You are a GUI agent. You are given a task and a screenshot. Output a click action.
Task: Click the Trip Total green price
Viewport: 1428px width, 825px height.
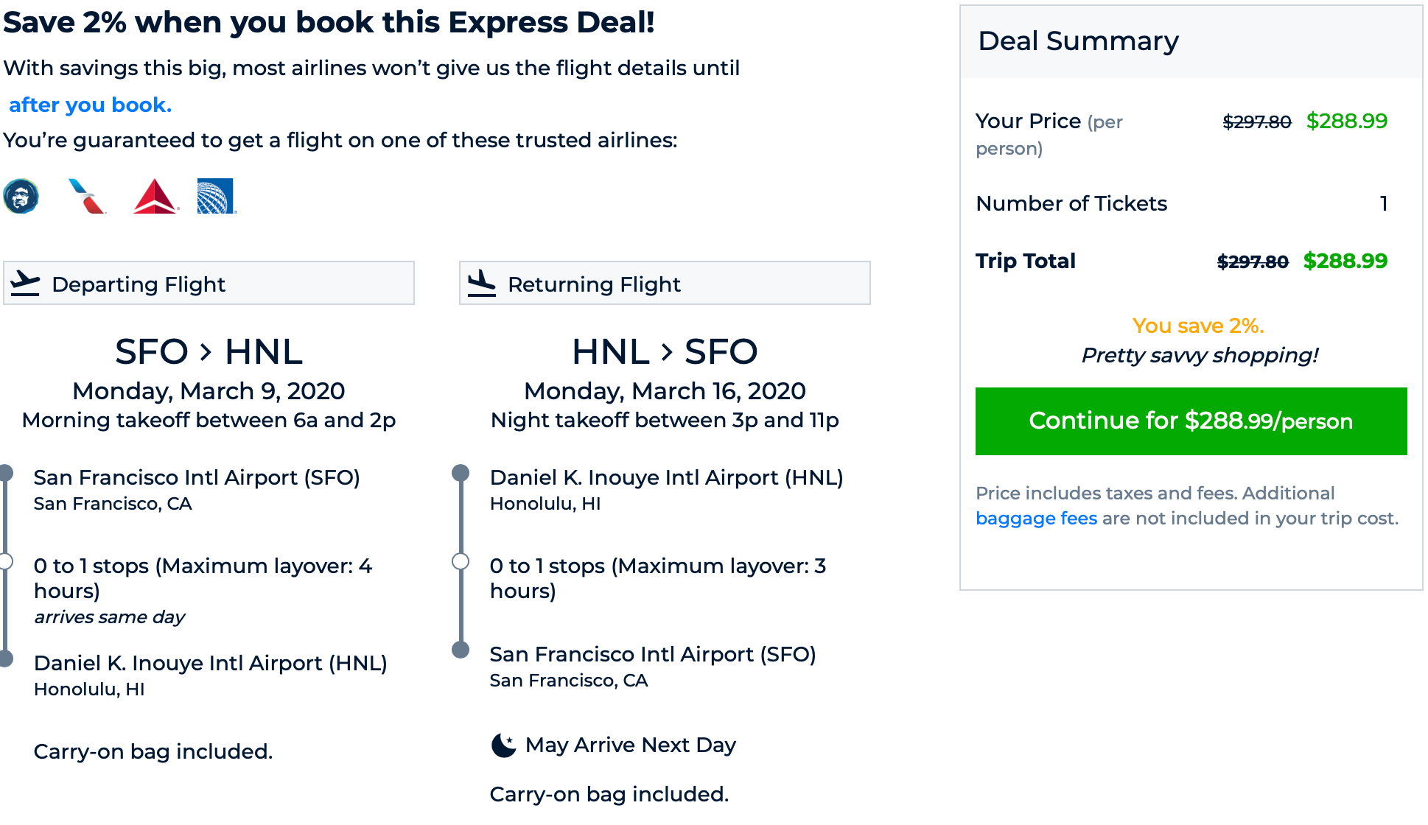pos(1345,261)
